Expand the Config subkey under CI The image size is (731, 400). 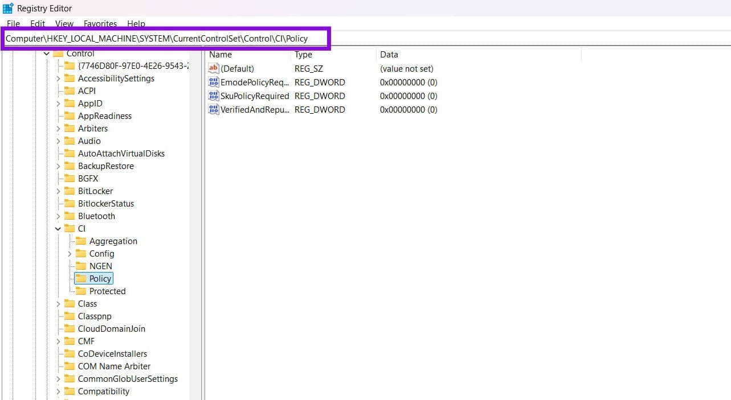pyautogui.click(x=70, y=254)
